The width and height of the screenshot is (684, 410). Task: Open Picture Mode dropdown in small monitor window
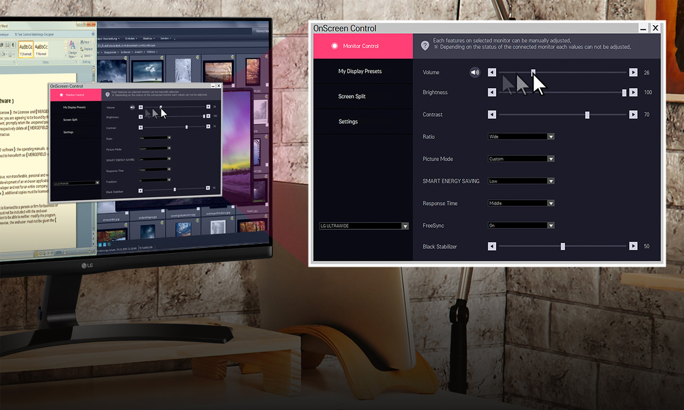click(155, 148)
